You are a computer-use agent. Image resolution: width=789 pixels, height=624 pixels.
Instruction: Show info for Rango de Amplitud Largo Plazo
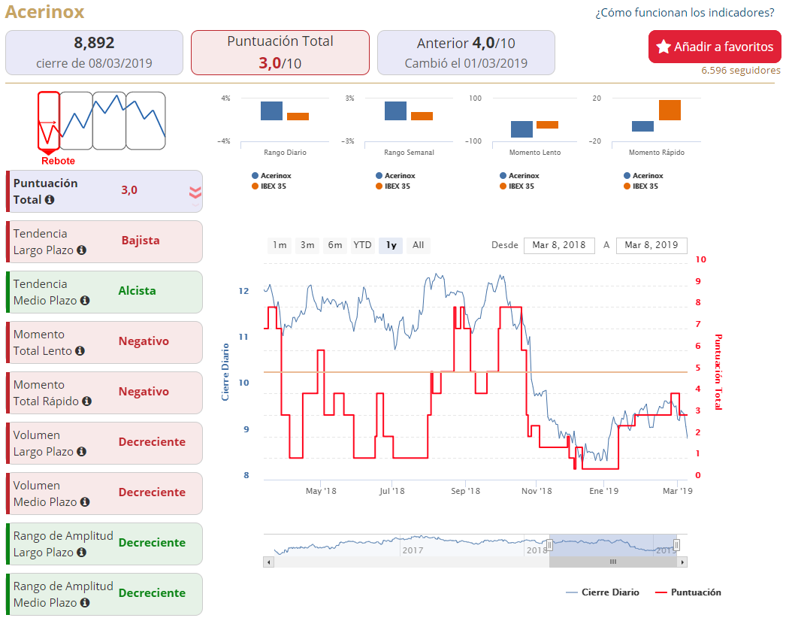point(81,552)
